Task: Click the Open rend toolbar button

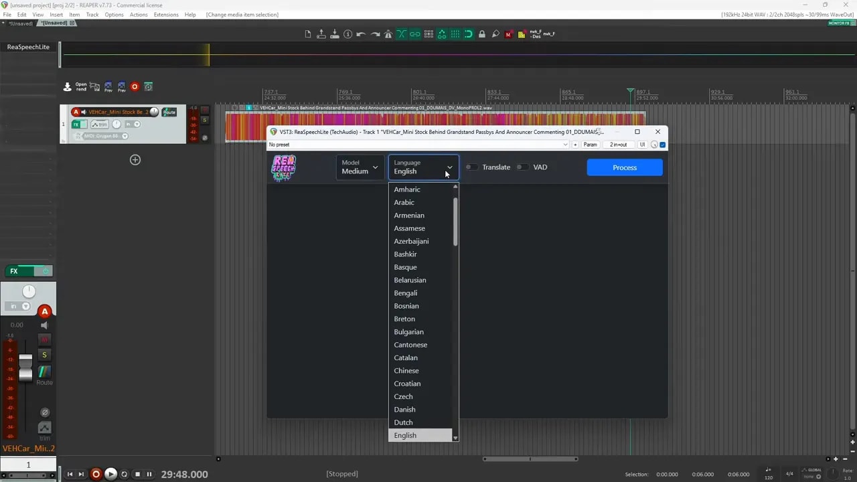Action: [81, 86]
